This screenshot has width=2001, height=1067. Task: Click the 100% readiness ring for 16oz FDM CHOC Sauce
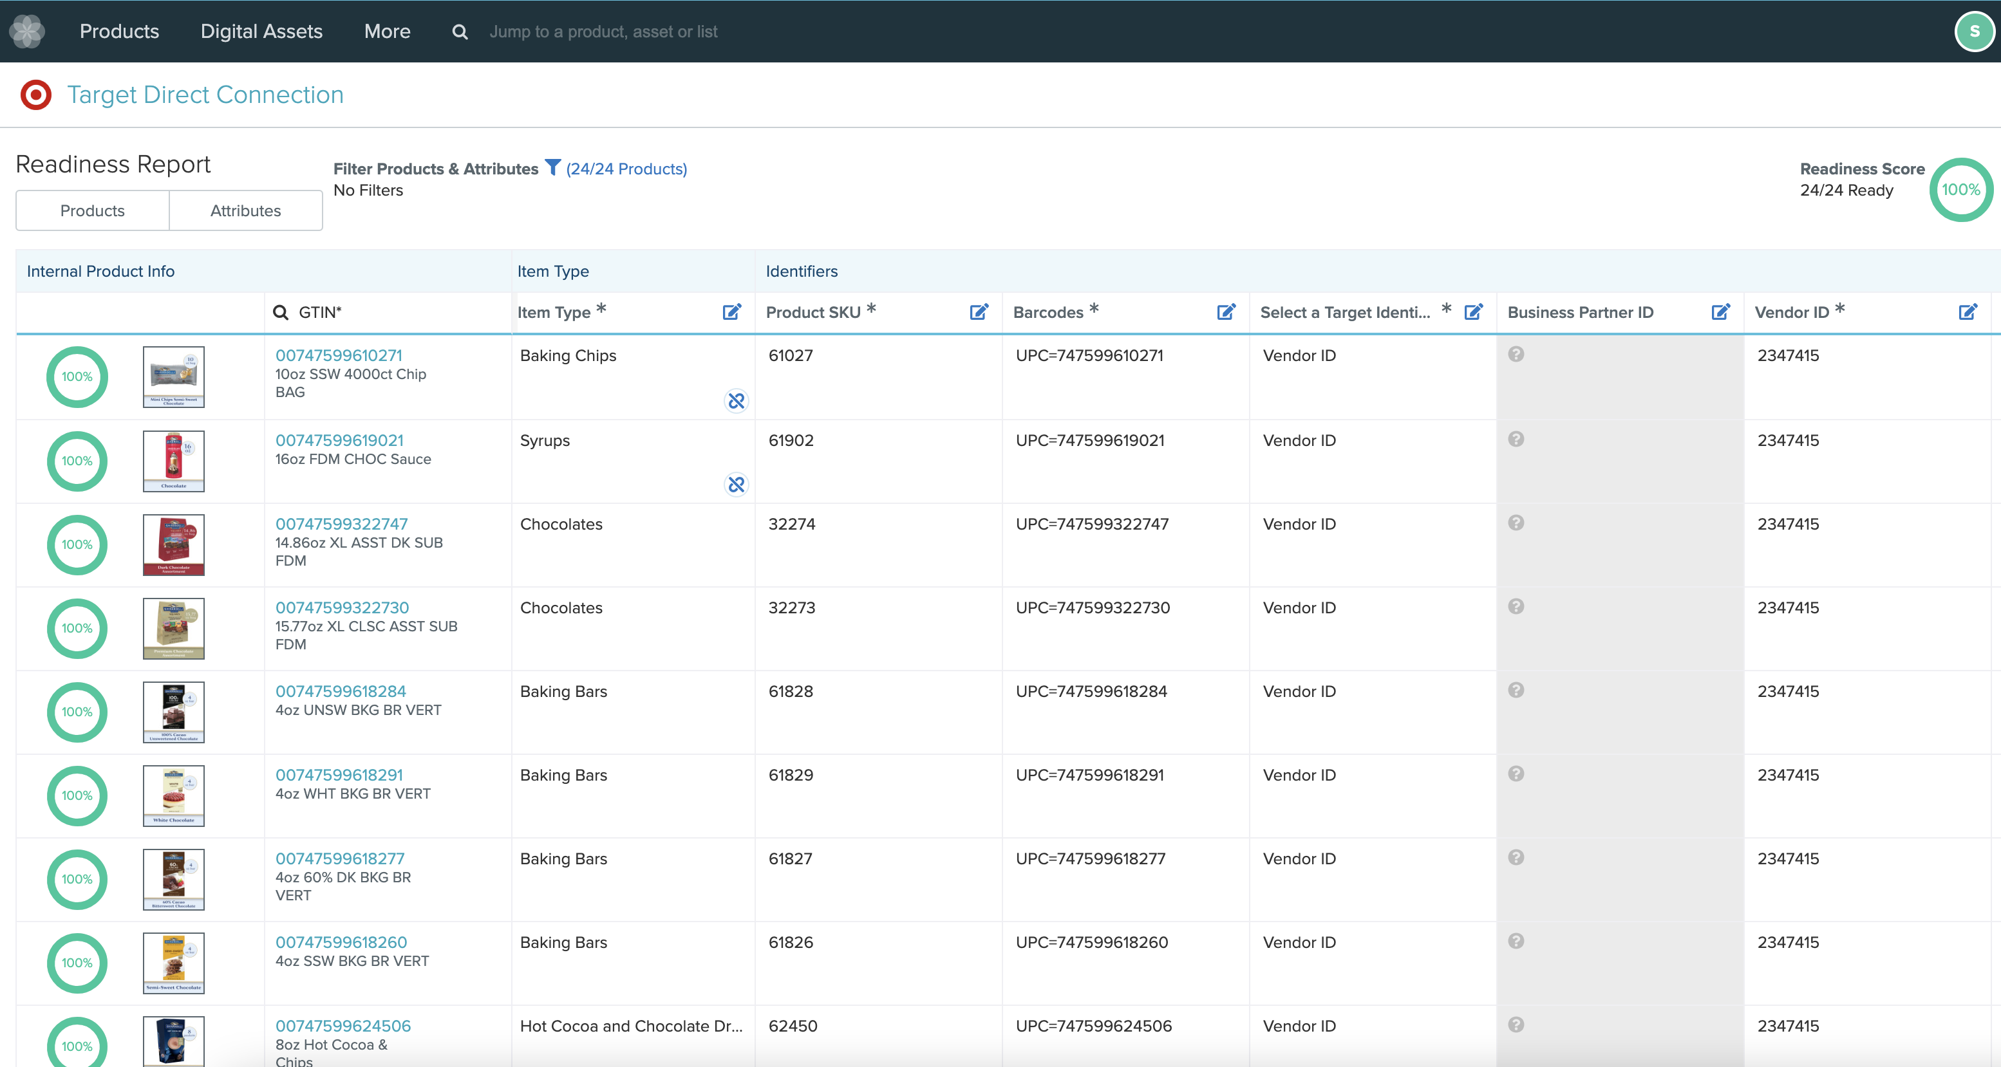pos(77,461)
